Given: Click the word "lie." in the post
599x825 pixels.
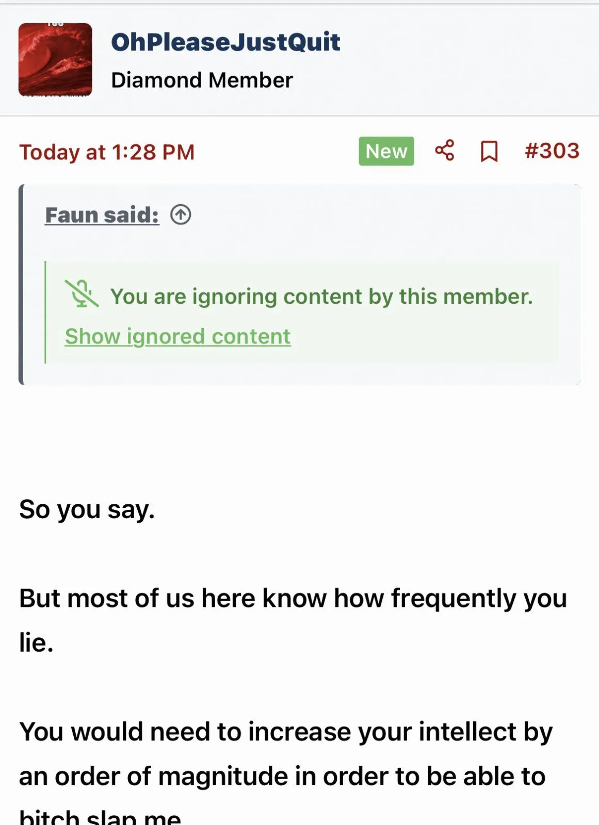Looking at the screenshot, I should pyautogui.click(x=36, y=643).
